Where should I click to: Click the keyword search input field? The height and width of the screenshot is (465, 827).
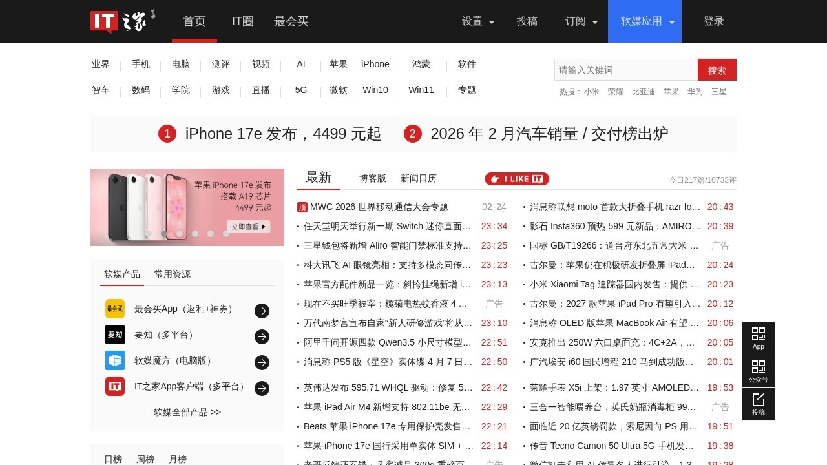click(625, 70)
